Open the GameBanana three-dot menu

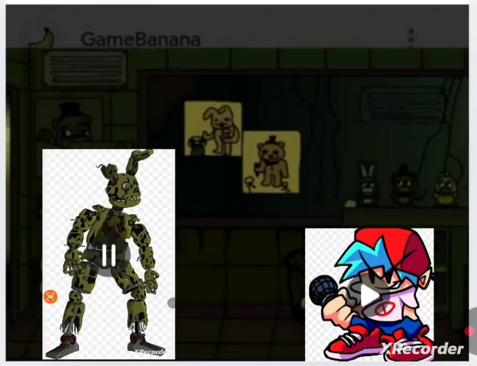click(411, 38)
